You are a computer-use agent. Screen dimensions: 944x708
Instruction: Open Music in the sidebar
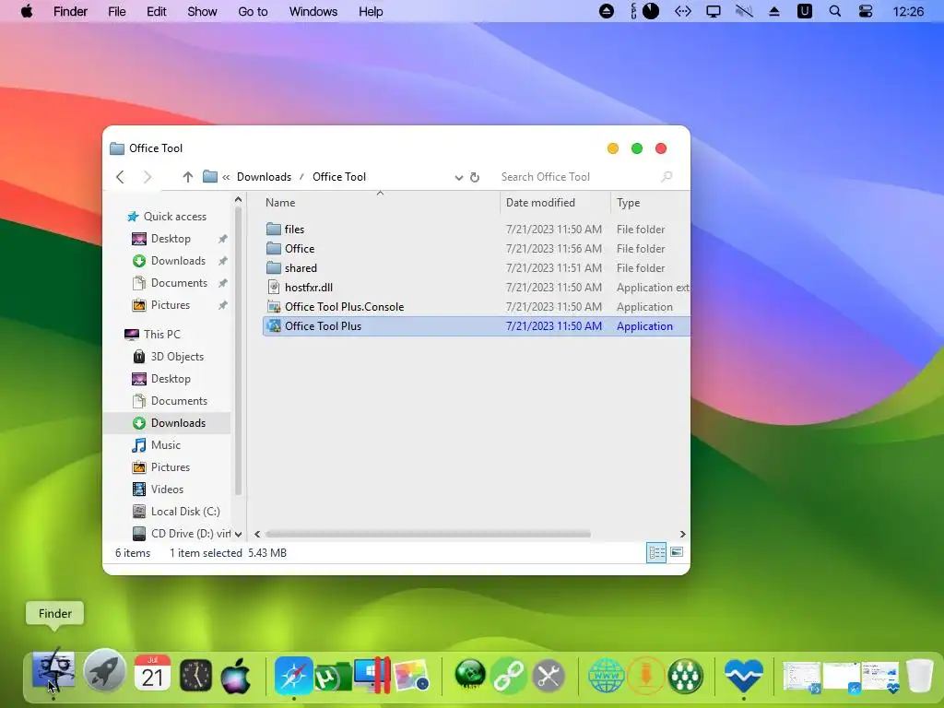point(157,445)
